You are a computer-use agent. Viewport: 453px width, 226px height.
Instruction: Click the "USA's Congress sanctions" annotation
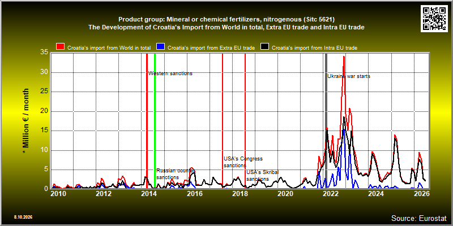243,162
